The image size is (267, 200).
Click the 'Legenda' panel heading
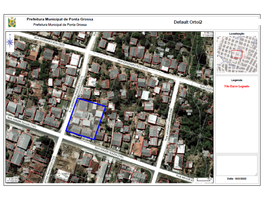236,80
